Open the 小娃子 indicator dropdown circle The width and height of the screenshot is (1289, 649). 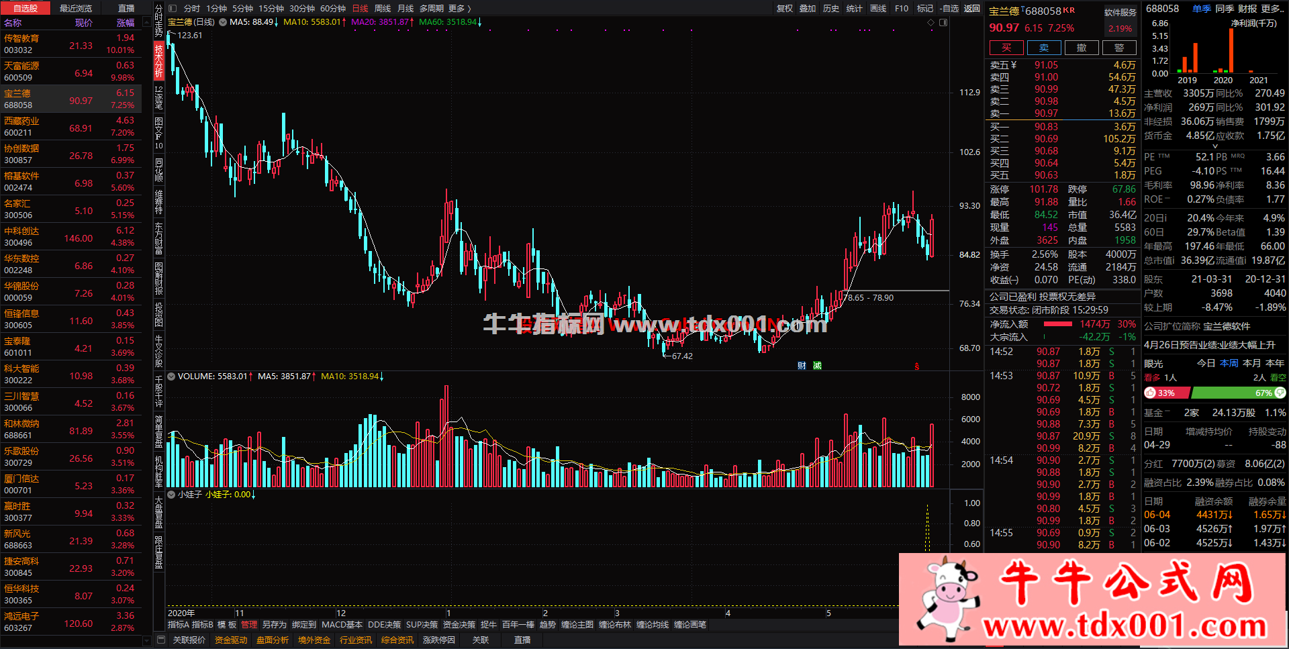pyautogui.click(x=171, y=495)
